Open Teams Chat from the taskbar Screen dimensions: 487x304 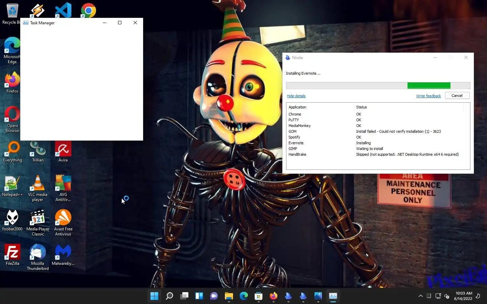[214, 296]
